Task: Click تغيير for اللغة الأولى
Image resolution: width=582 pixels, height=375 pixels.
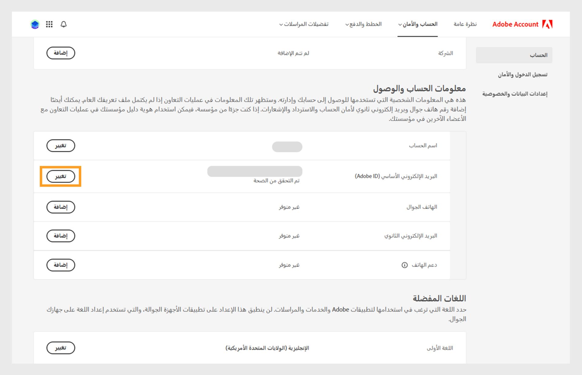Action: coord(61,348)
